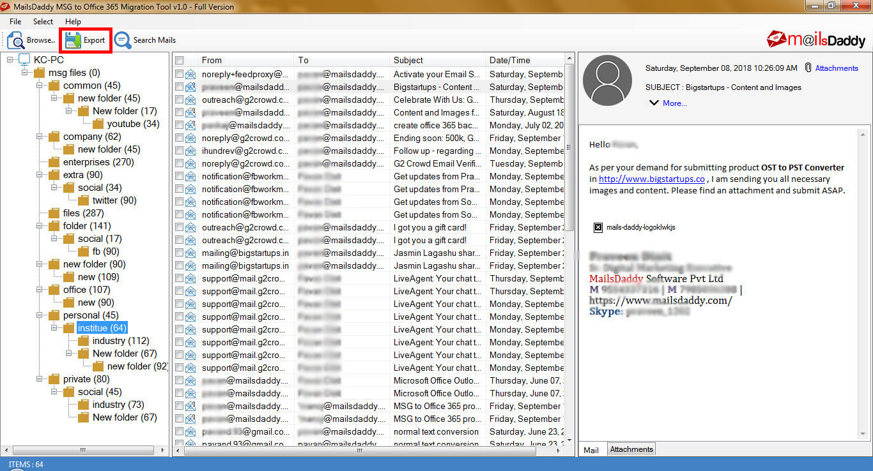This screenshot has height=471, width=873.
Task: Select the industry (73) folder
Action: (x=118, y=405)
